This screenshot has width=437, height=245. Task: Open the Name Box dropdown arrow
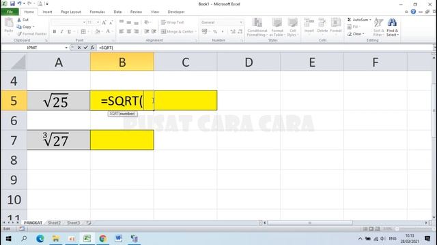pos(66,48)
